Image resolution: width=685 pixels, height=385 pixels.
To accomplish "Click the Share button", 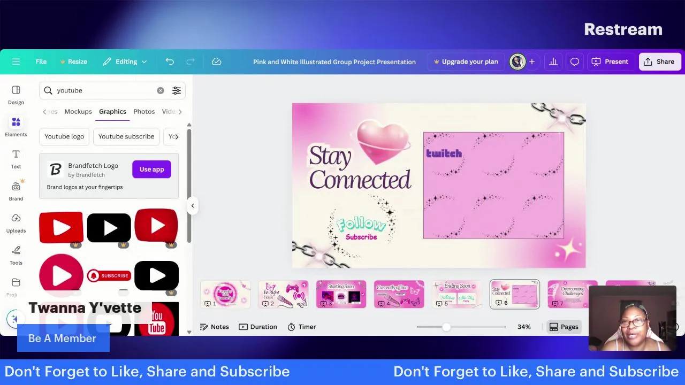I will pyautogui.click(x=659, y=61).
